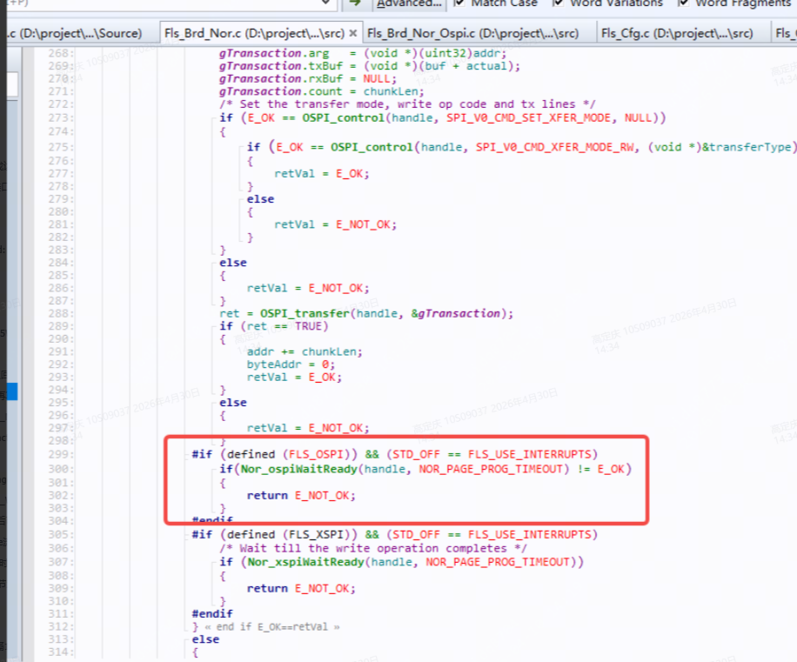Collapse the Nor_xspiWaitReady if block at line 307
The image size is (797, 662).
[x=213, y=563]
